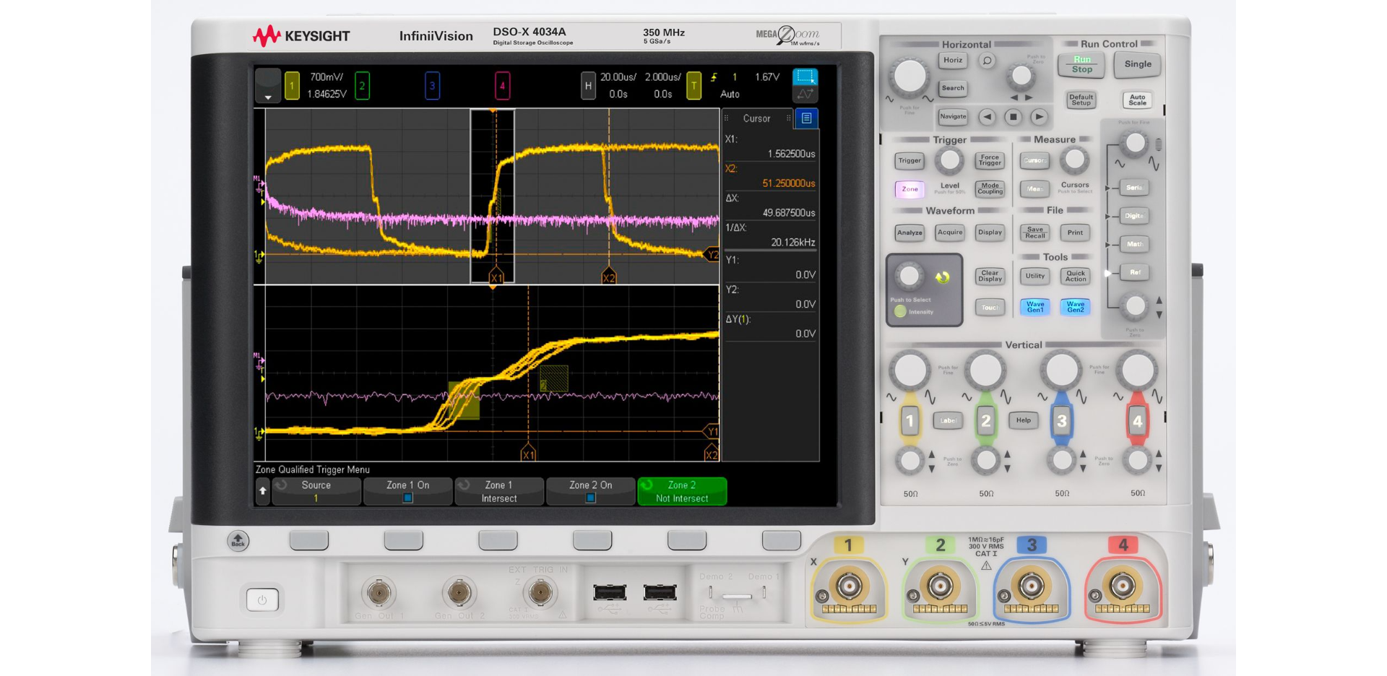Select the channel 2 badge to enable it

point(363,84)
